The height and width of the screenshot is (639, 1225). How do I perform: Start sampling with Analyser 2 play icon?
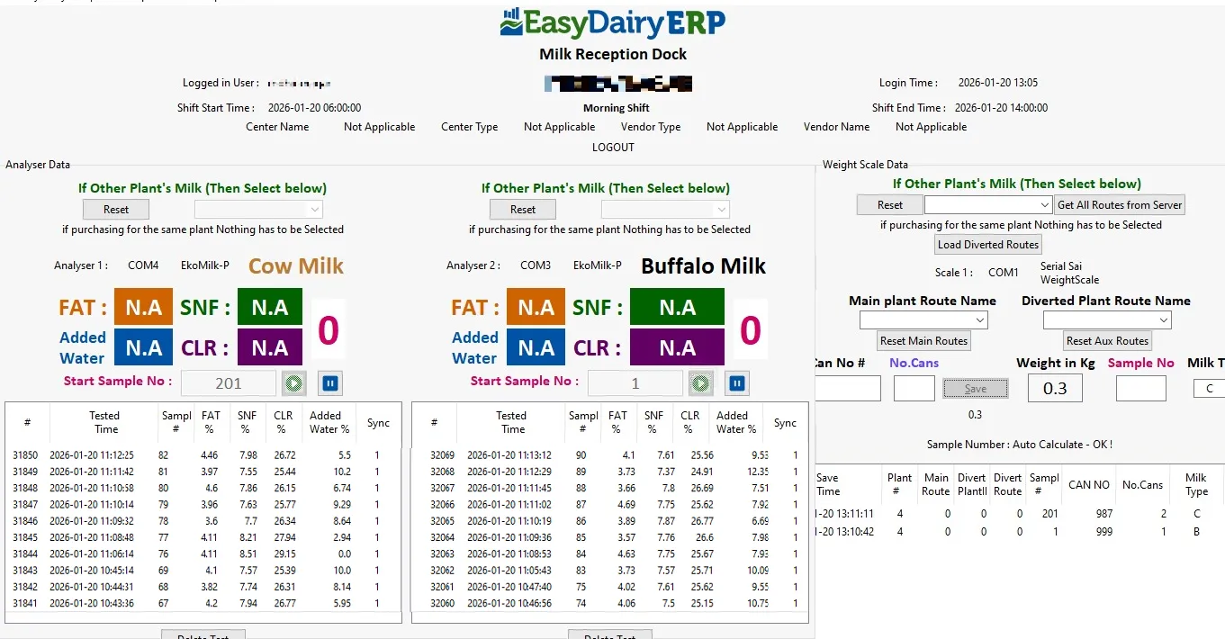point(700,384)
